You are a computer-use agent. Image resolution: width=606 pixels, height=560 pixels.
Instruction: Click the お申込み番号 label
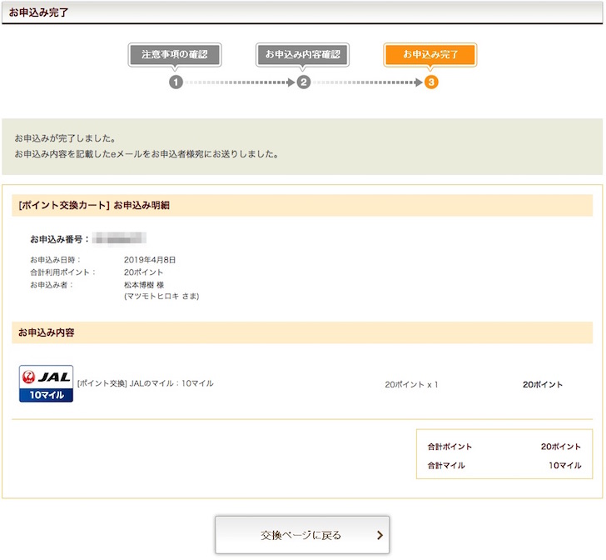60,239
